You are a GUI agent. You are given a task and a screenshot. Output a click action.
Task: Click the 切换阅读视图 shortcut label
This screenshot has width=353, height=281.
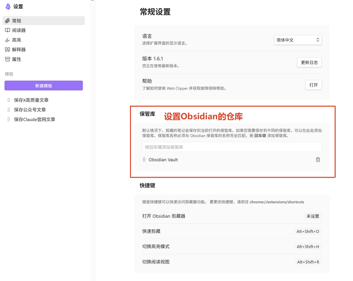pos(156,262)
